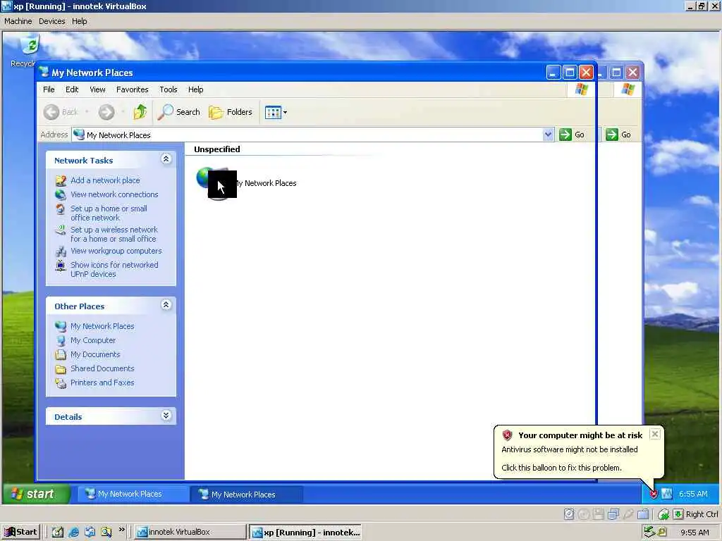Open My Computer in Other Places
Screen dimensions: 722x541
[x=93, y=340]
